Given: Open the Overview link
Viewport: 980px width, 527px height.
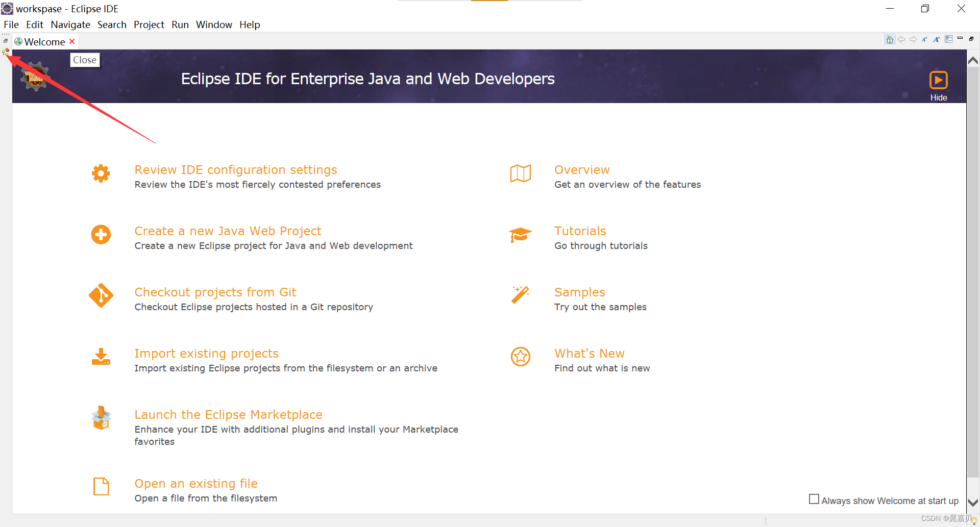Looking at the screenshot, I should point(582,170).
